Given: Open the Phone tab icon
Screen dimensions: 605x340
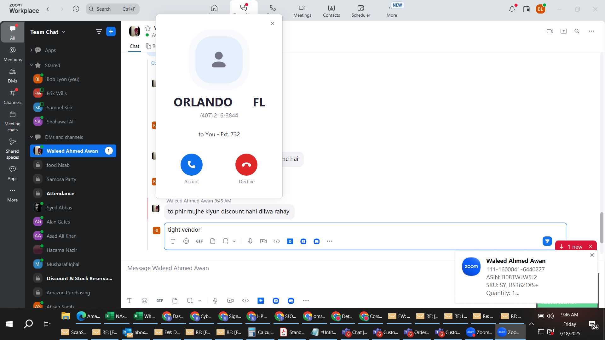Looking at the screenshot, I should [273, 8].
